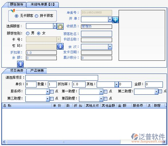The image size is (168, 146).
Task: Click the info icon next to 密码 field
Action: click(60, 46)
